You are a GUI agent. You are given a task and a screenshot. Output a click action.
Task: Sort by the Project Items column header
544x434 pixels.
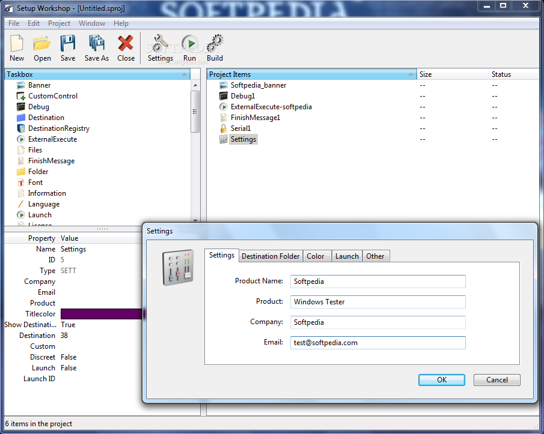(311, 74)
